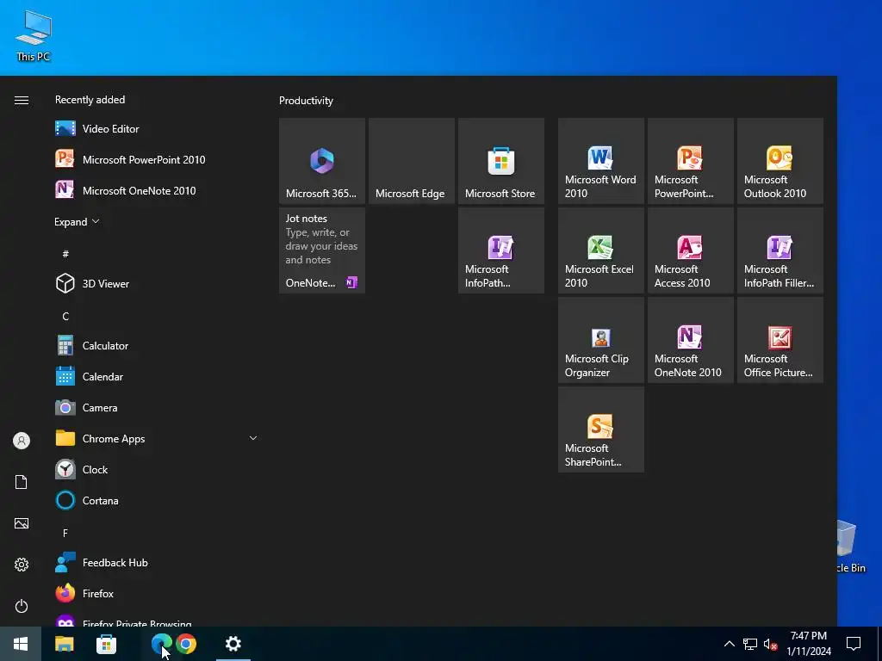The height and width of the screenshot is (661, 882).
Task: Open the Microsoft SharePoint tile
Action: 600,429
